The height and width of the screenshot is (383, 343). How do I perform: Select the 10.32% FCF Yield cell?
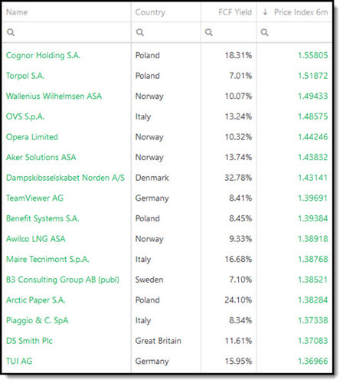tap(238, 137)
